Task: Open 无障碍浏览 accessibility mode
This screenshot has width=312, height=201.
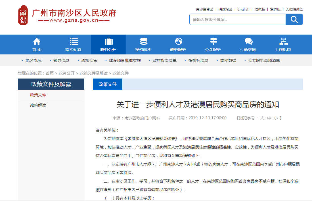Action: pyautogui.click(x=294, y=9)
